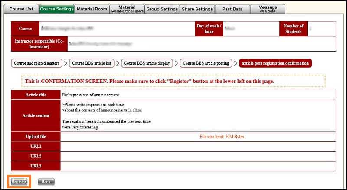
Task: Select the URL3 field row
Action: 198,166
